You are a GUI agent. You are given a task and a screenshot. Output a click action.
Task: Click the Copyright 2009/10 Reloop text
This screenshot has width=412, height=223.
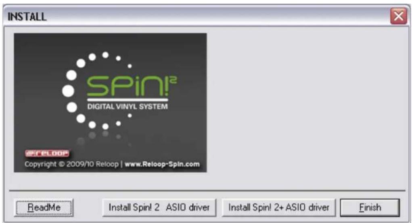pyautogui.click(x=71, y=164)
